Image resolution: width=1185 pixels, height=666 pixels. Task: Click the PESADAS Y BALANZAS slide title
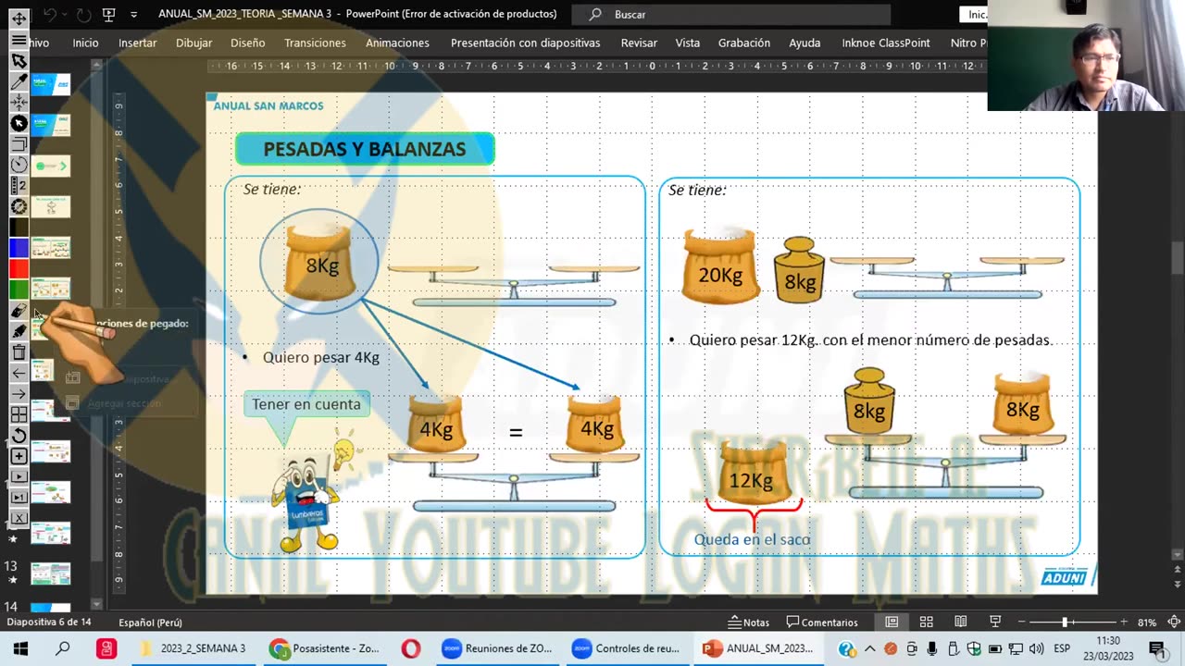pyautogui.click(x=365, y=149)
